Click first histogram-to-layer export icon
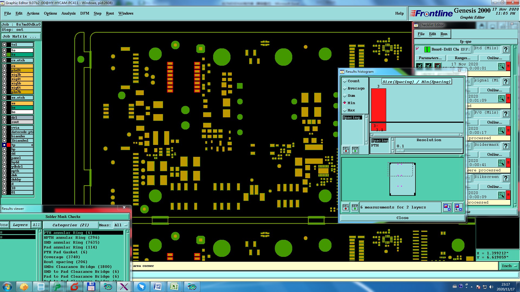The image size is (520, 292). pyautogui.click(x=447, y=207)
